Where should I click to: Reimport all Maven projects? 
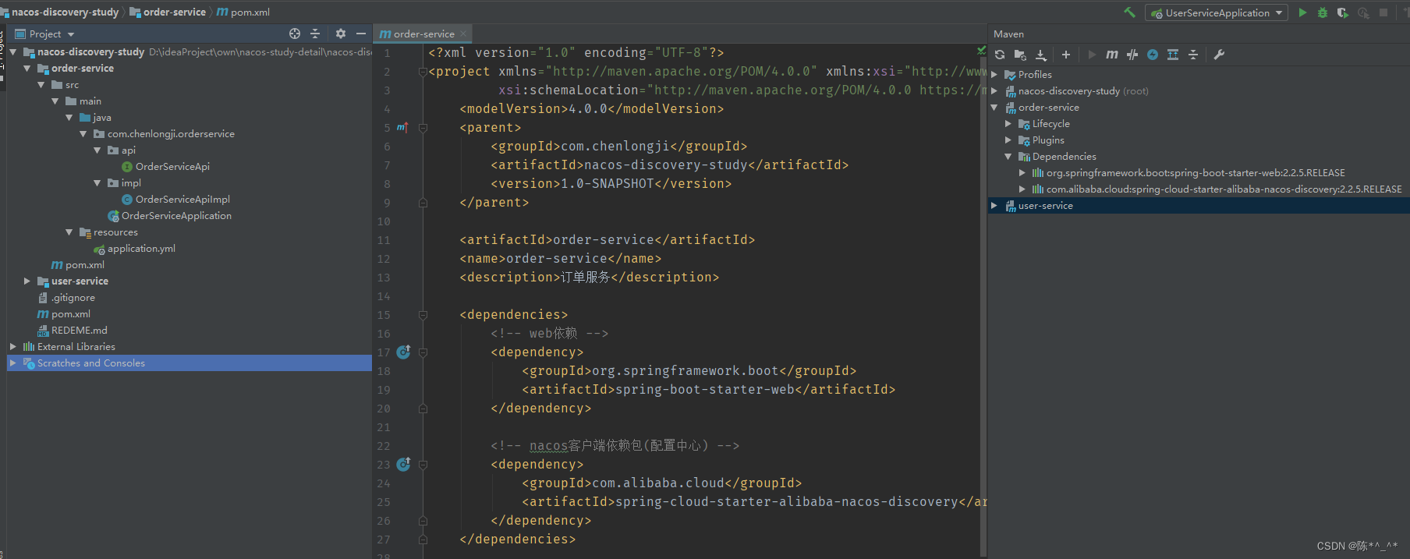(1000, 55)
